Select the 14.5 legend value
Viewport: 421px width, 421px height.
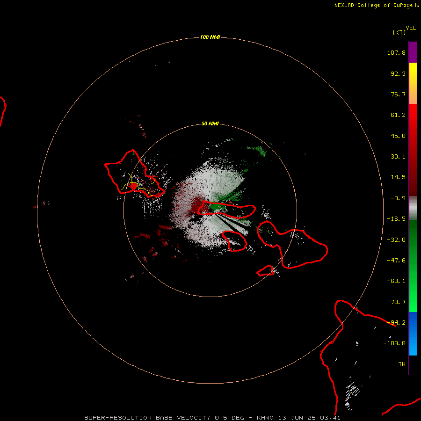click(x=398, y=177)
